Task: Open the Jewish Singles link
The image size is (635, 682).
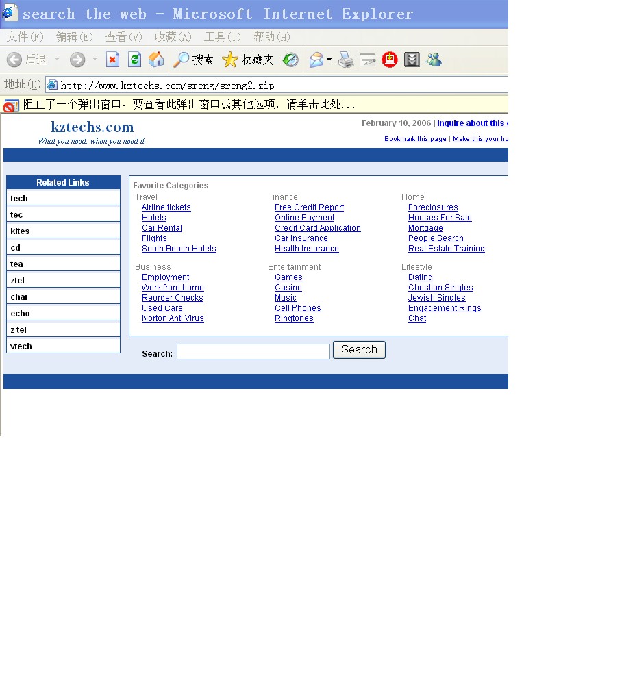Action: click(x=437, y=297)
